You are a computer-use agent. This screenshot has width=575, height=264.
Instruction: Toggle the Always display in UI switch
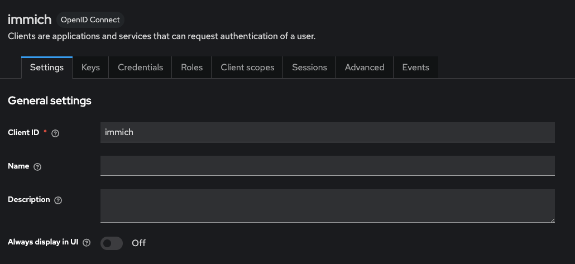coord(112,243)
